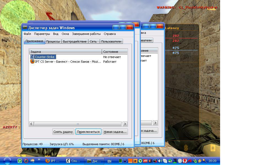271x165 pixels.
Task: Launch the green uTorrent quick launch icon
Action: [20, 161]
